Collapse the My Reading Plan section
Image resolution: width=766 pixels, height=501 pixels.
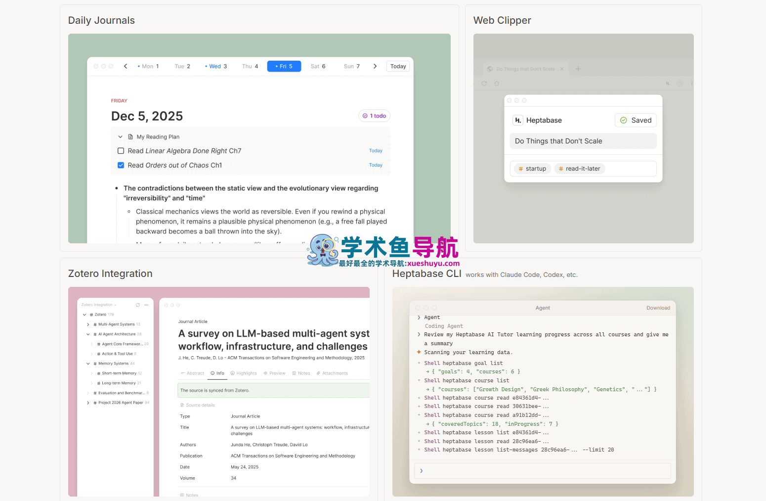click(x=120, y=137)
